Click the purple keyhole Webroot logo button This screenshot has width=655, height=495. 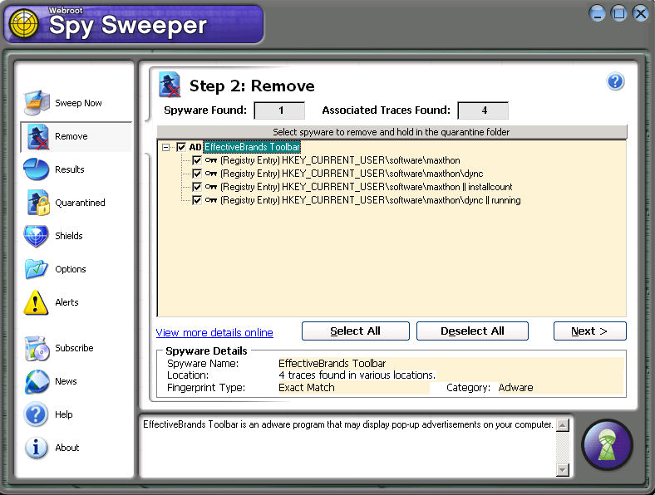tap(607, 445)
